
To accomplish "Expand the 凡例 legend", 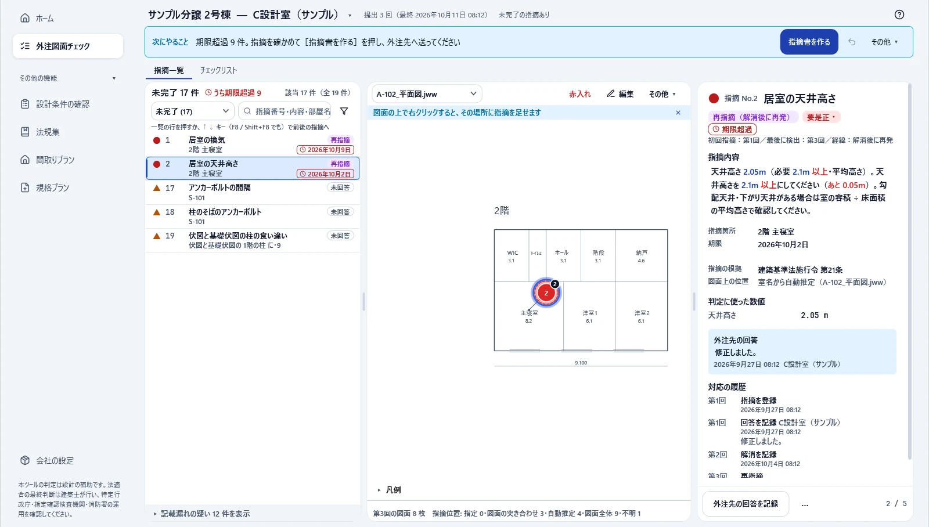I will pos(389,490).
